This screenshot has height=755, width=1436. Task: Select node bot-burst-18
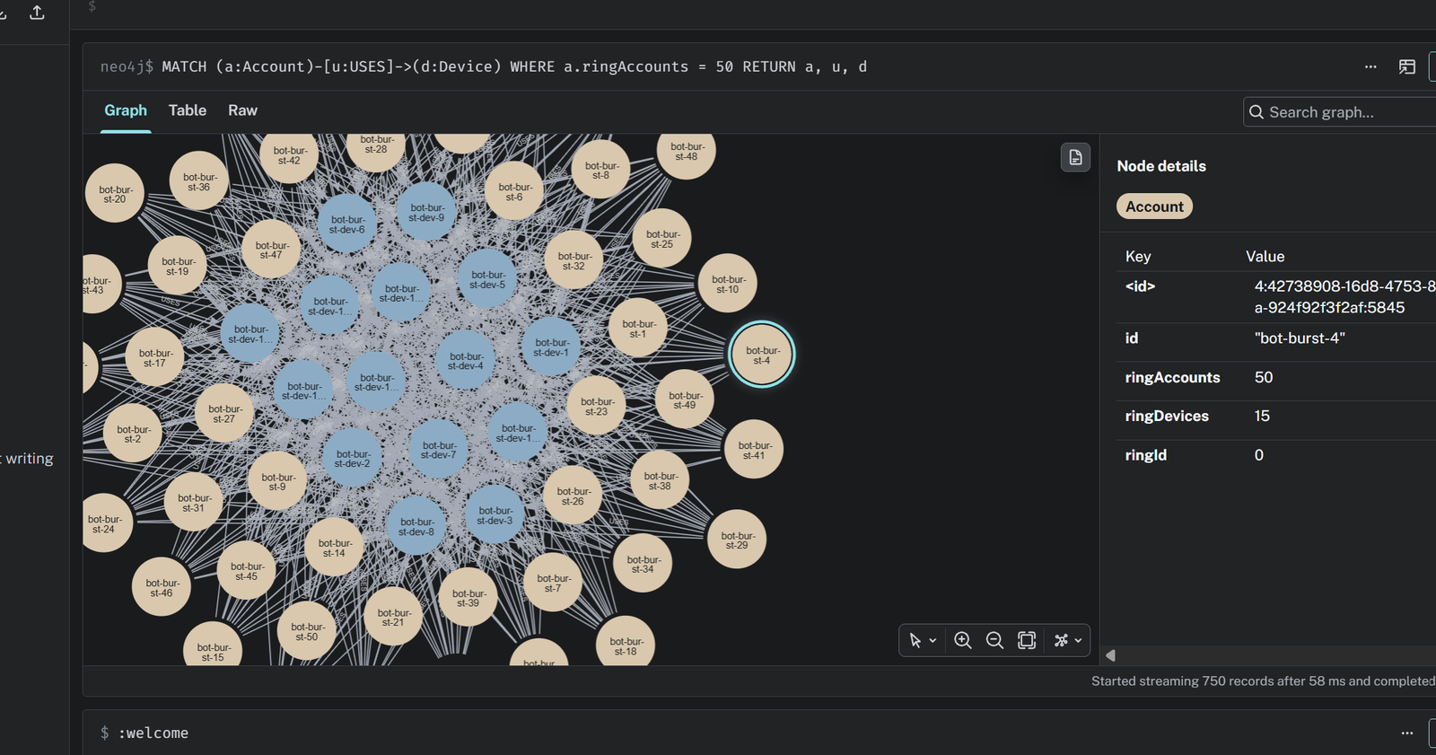click(626, 645)
